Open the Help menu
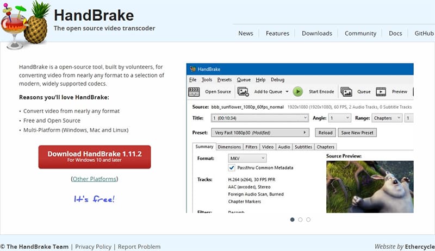 coord(260,80)
